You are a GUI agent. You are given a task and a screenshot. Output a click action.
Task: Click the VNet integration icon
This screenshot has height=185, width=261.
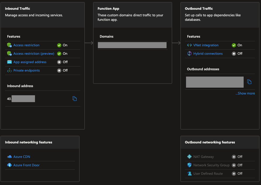[189, 45]
